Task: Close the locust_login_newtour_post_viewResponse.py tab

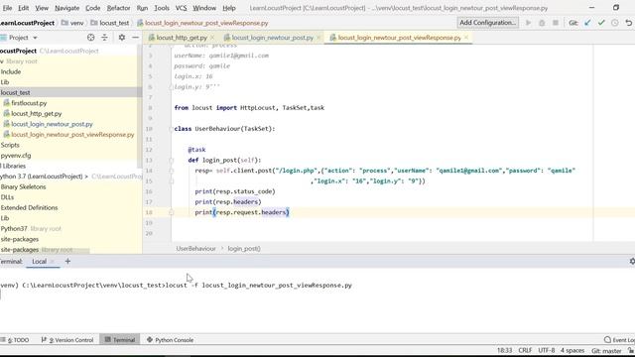Action: [x=466, y=38]
